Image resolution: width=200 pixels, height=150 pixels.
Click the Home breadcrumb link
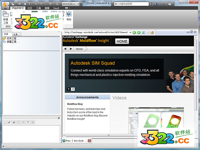[79, 49]
